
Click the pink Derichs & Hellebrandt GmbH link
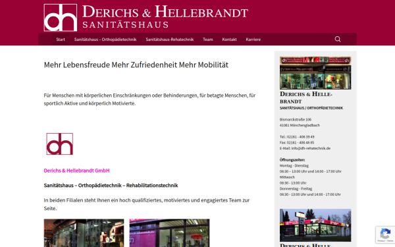coord(76,171)
